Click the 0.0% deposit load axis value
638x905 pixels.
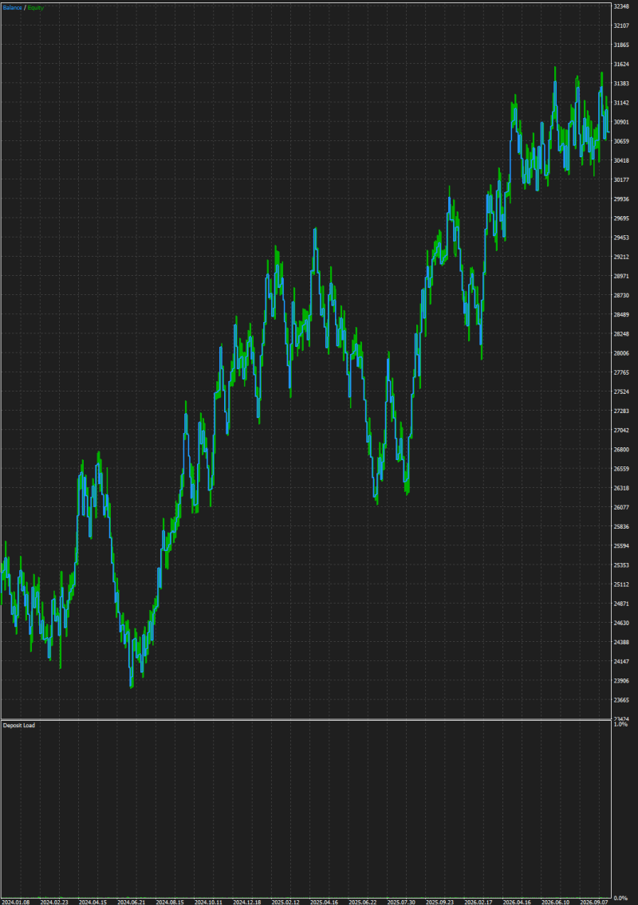620,898
